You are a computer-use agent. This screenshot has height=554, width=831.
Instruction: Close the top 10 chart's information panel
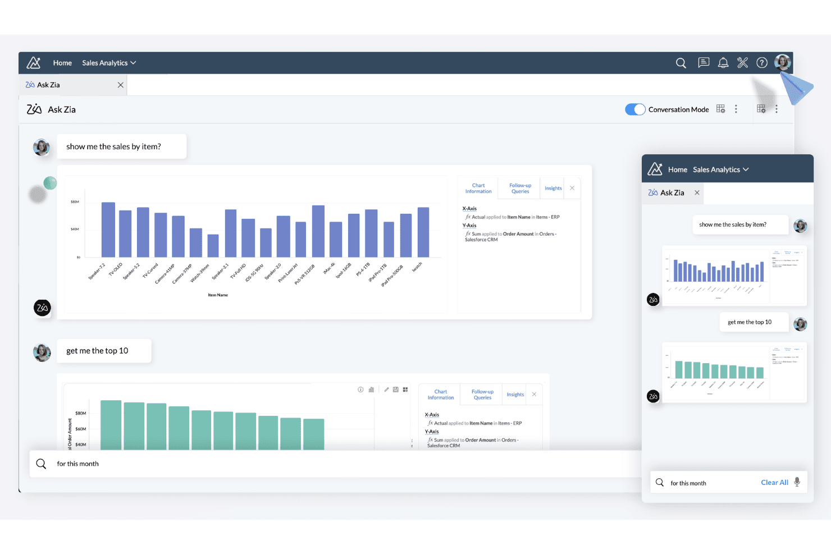click(534, 394)
